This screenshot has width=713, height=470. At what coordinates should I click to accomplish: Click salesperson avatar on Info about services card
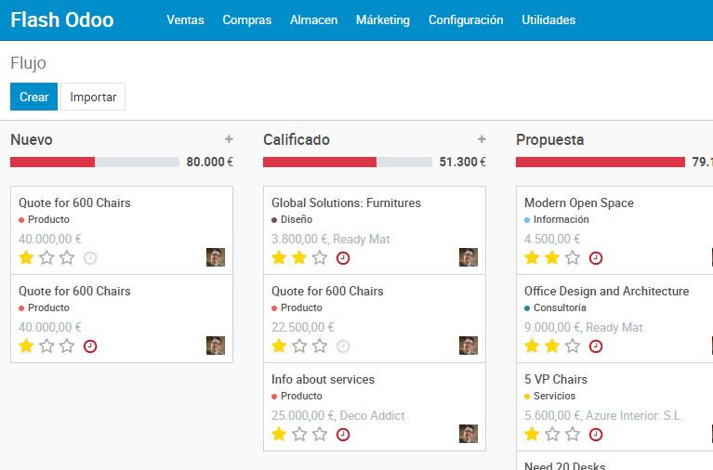tap(469, 434)
